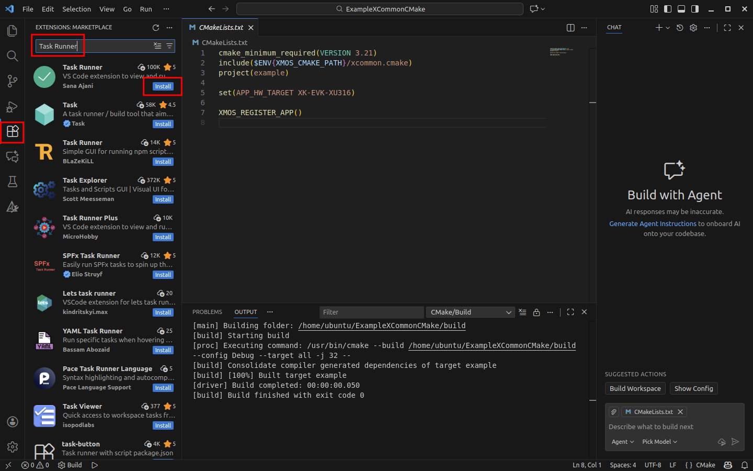
Task: Clear the output panel contents
Action: (x=522, y=312)
